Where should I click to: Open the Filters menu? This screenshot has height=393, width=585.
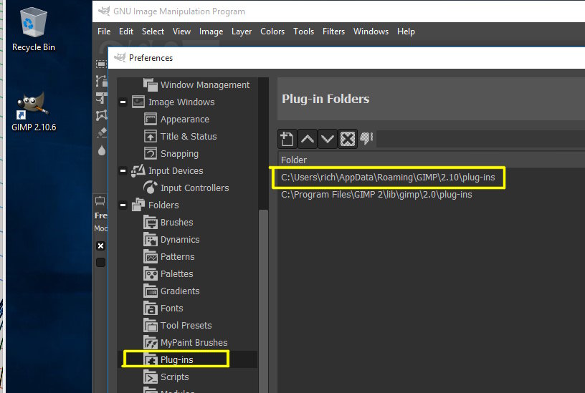333,31
